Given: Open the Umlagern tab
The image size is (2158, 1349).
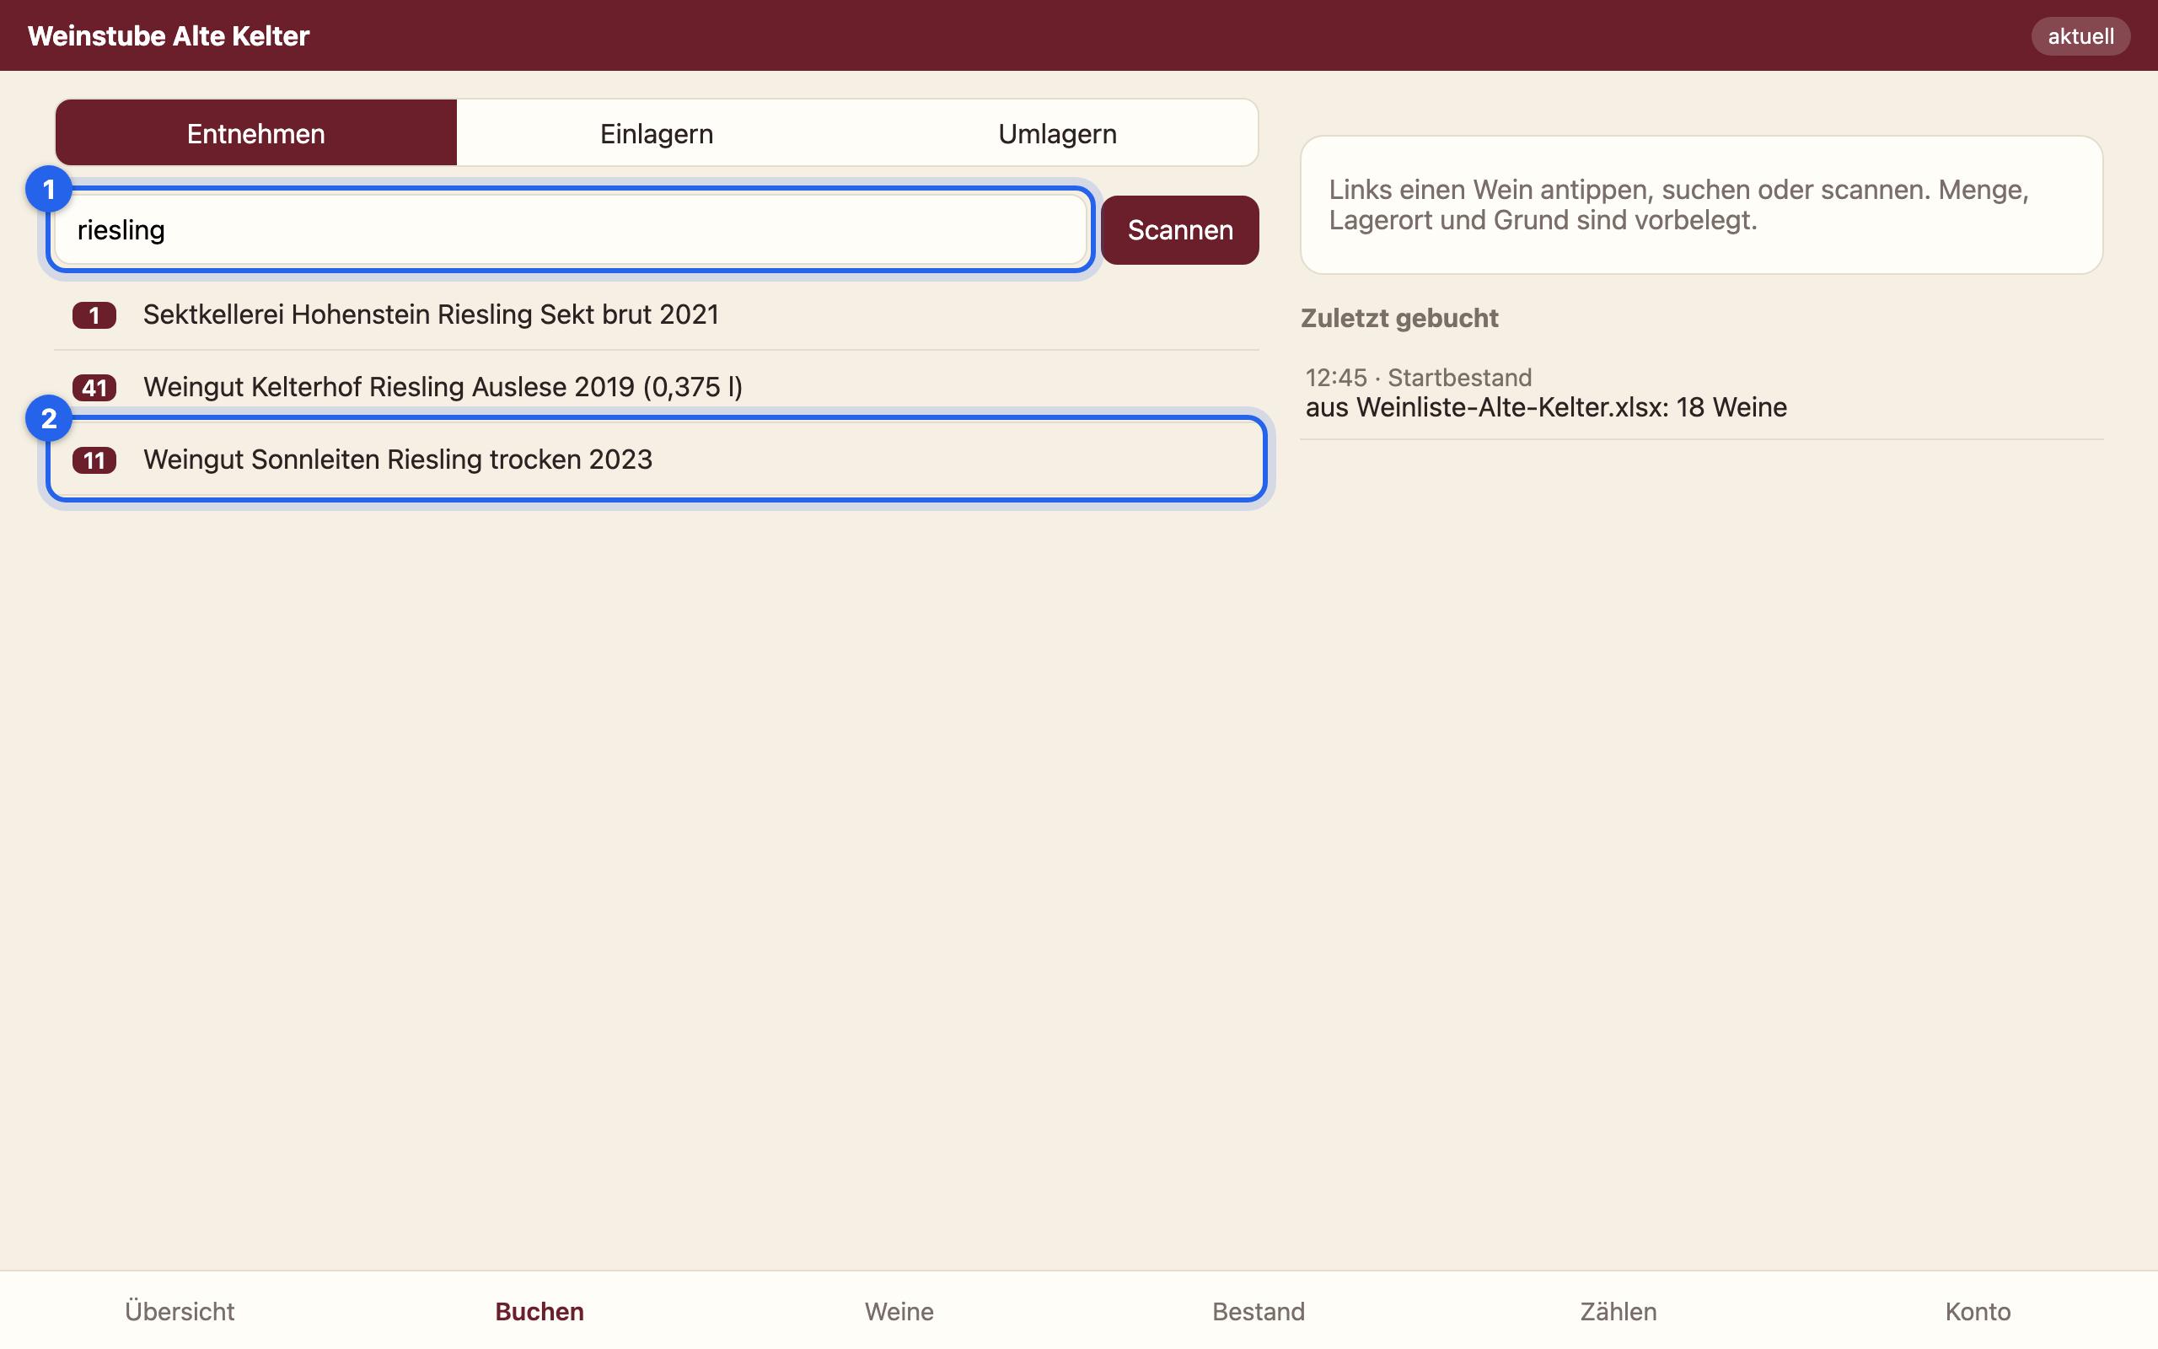Looking at the screenshot, I should tap(1057, 133).
